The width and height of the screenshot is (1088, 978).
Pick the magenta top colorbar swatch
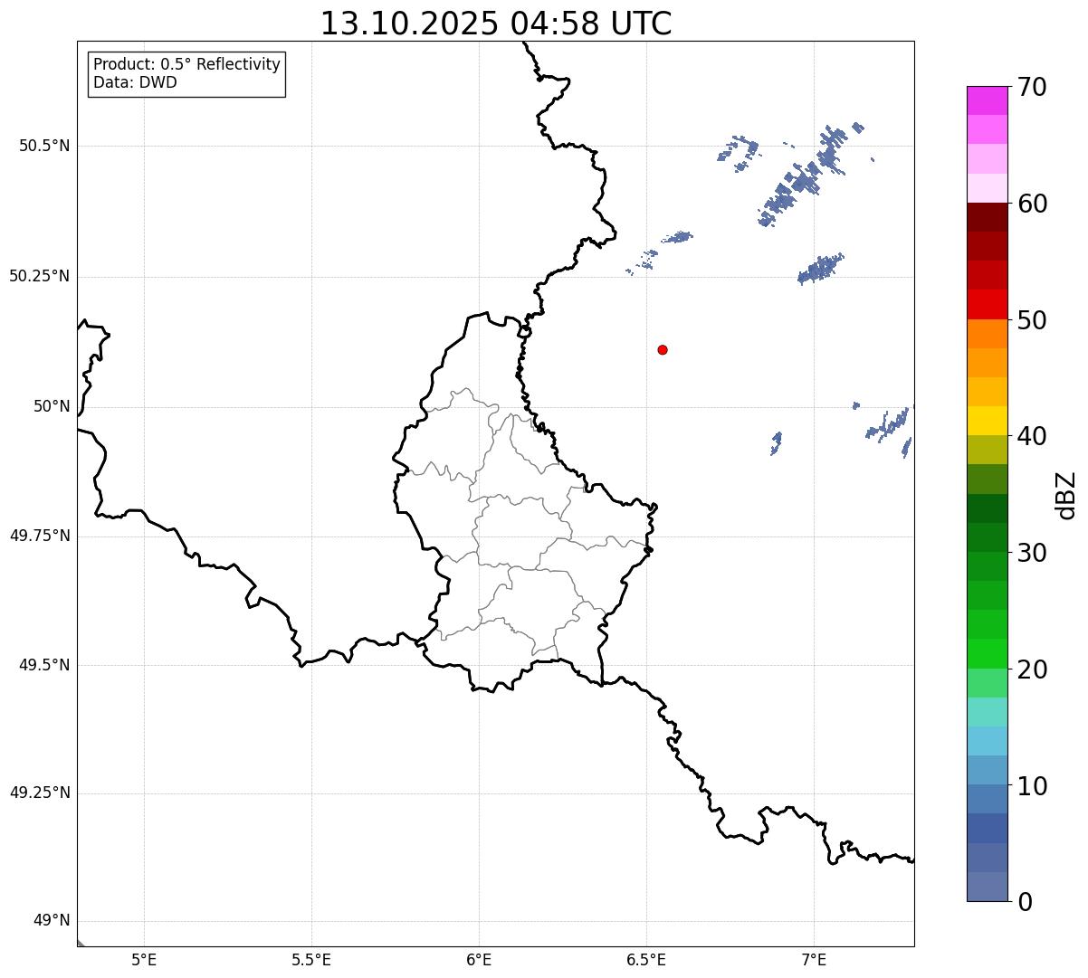pos(988,100)
